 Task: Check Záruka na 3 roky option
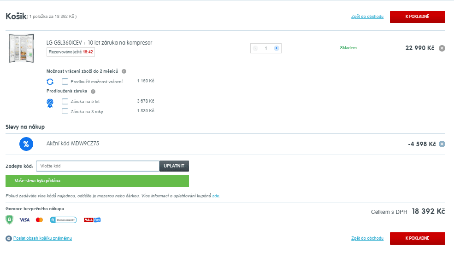[65, 111]
